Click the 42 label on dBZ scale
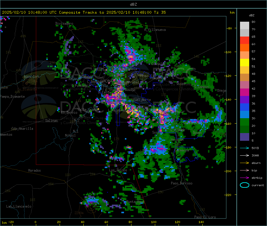The height and width of the screenshot is (226, 267). click(x=253, y=88)
